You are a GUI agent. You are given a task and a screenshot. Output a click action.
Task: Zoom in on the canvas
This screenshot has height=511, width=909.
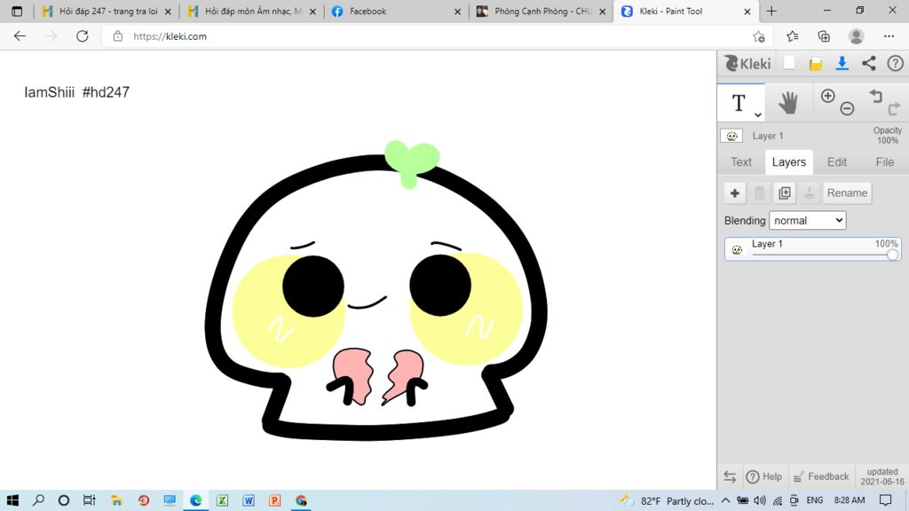point(828,96)
